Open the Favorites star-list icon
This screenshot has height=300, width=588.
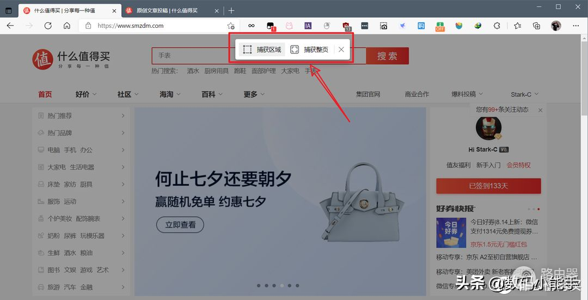[x=517, y=26]
